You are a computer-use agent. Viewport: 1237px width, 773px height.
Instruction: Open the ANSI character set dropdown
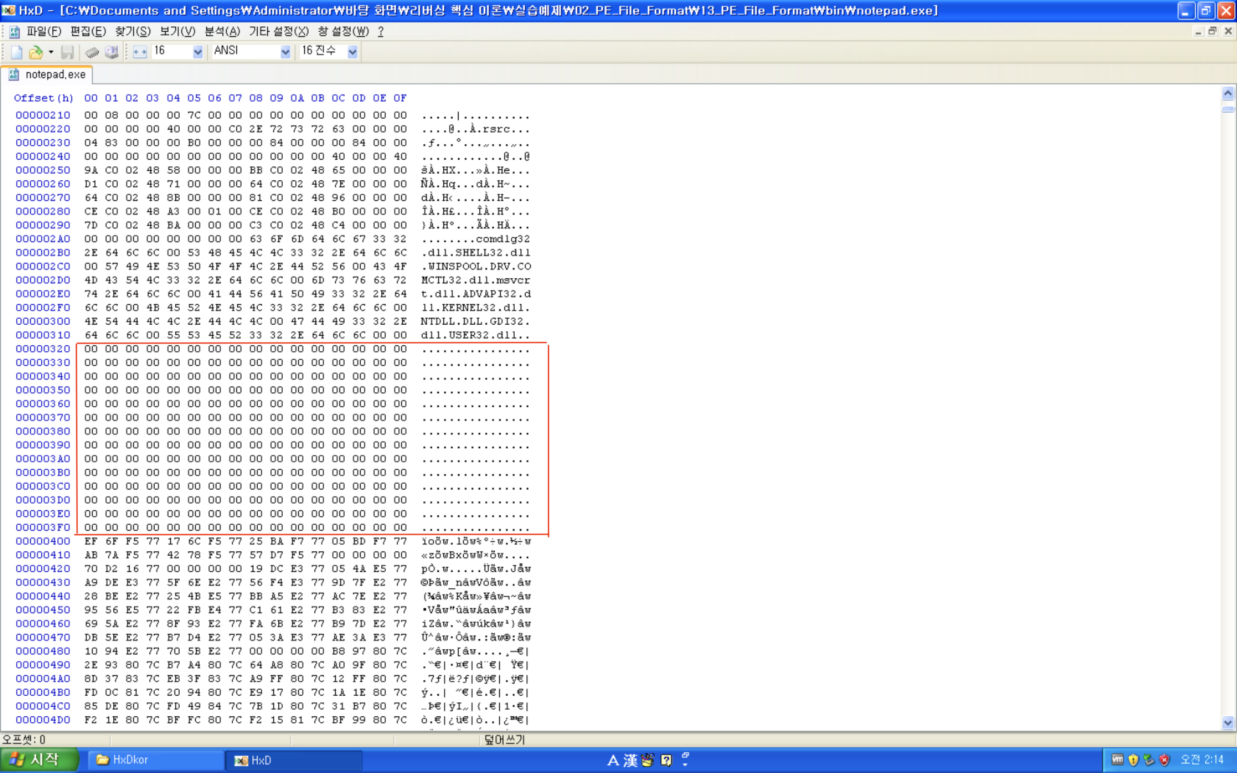tap(285, 52)
